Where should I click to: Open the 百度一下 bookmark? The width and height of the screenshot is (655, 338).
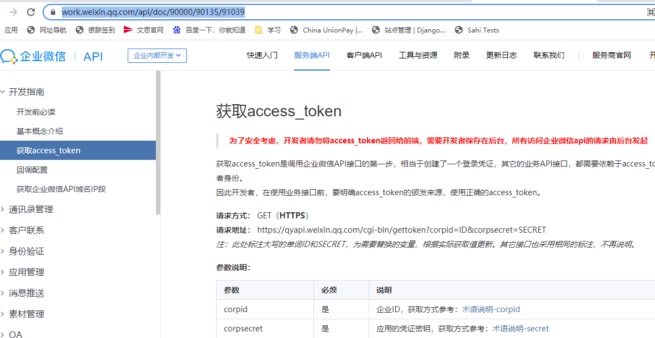[209, 30]
